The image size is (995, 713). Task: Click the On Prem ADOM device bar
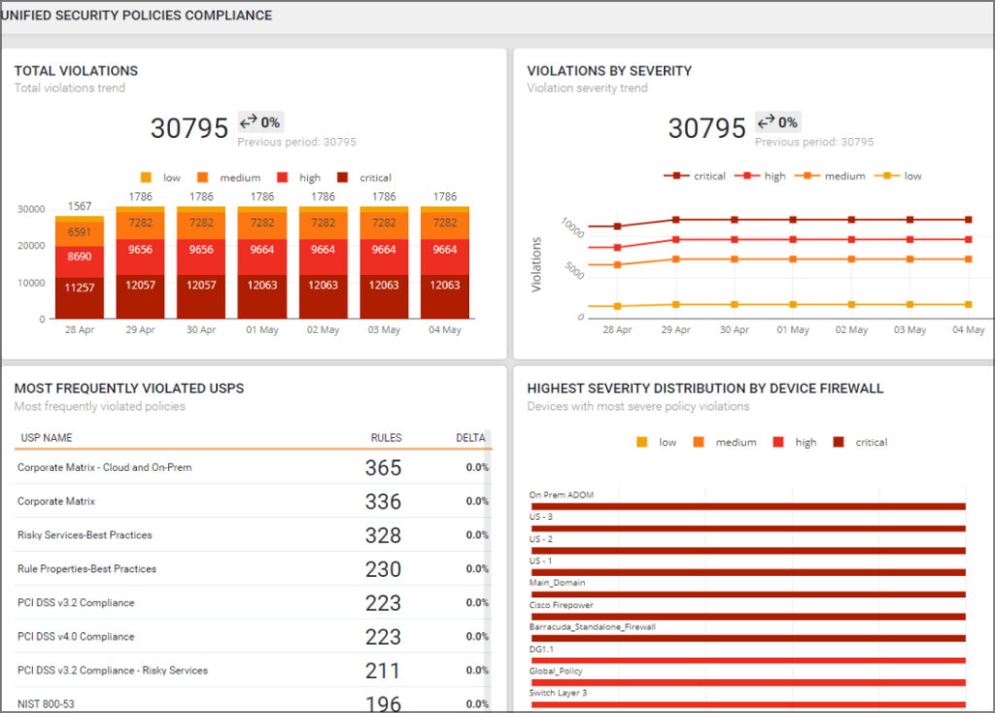coord(748,506)
